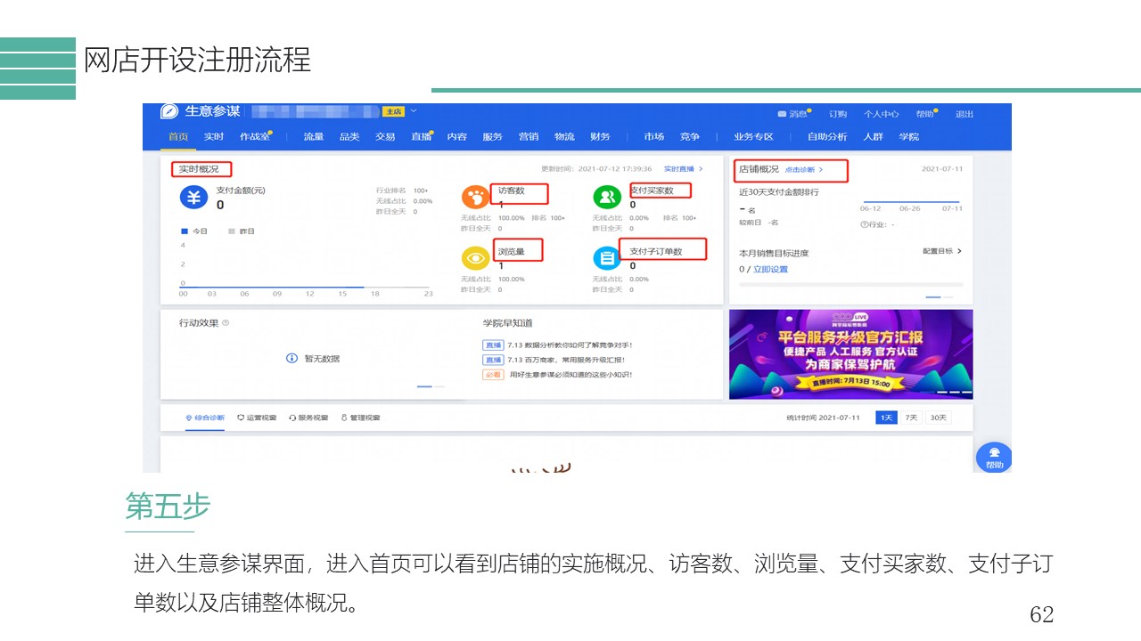Screen dimensions: 1141x641
Task: Click the orange 访客数 footprint icon
Action: 475,198
